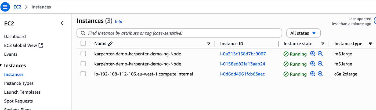Click the minus magnifier for the c6a.2xlarge row
The height and width of the screenshot is (110, 376).
[320, 74]
